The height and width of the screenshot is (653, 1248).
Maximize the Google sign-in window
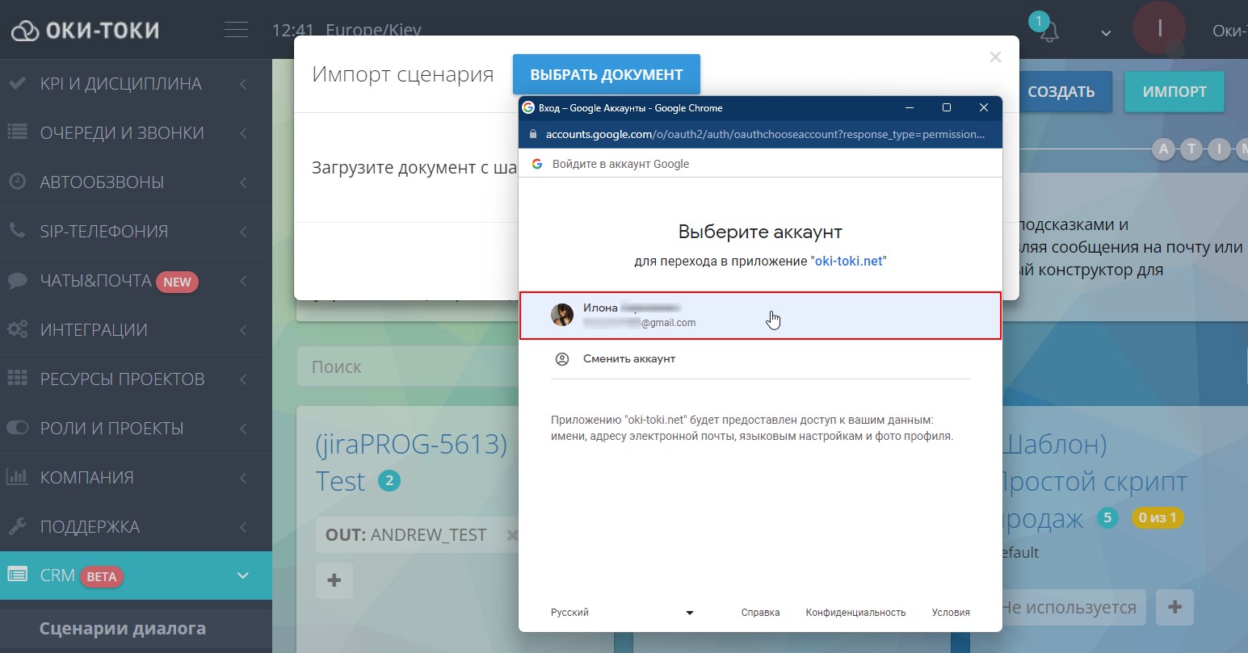(947, 107)
